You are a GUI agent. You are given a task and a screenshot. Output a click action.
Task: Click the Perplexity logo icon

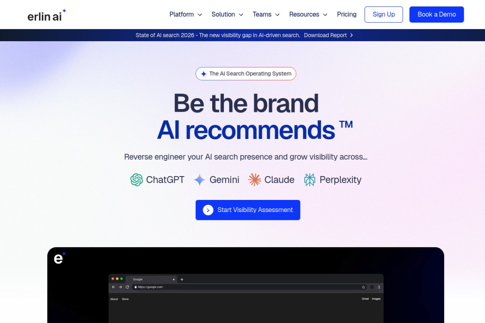point(310,179)
